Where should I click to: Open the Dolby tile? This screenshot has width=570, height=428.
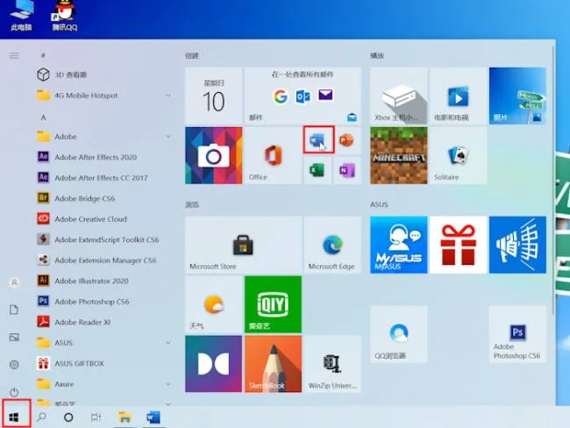click(213, 364)
